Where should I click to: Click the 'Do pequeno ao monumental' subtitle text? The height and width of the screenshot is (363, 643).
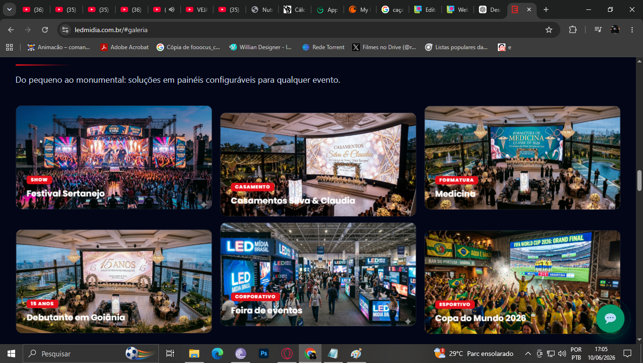[178, 80]
